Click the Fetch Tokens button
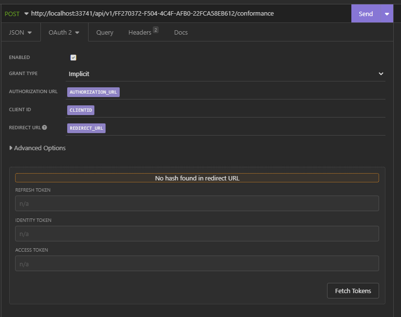 [x=353, y=291]
